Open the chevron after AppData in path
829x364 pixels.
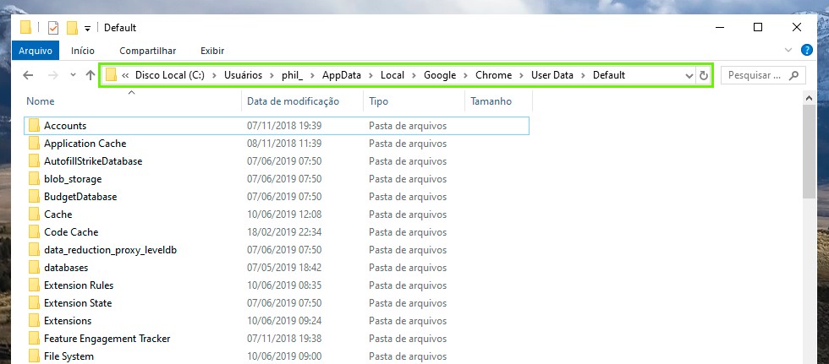pyautogui.click(x=371, y=75)
